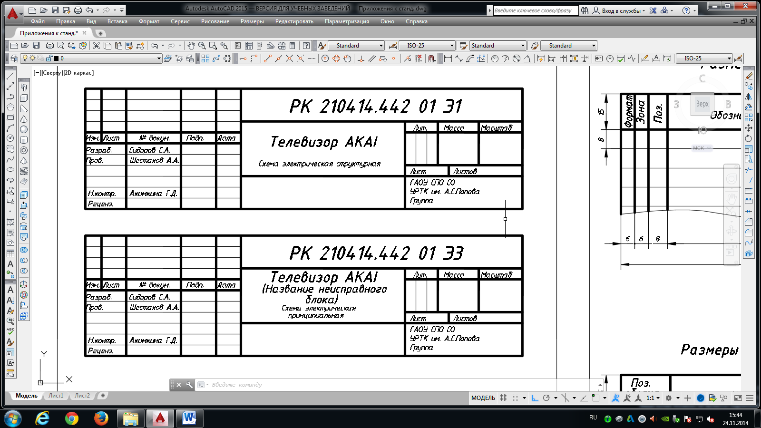This screenshot has width=761, height=428.
Task: Open the Файл menu
Action: point(38,21)
